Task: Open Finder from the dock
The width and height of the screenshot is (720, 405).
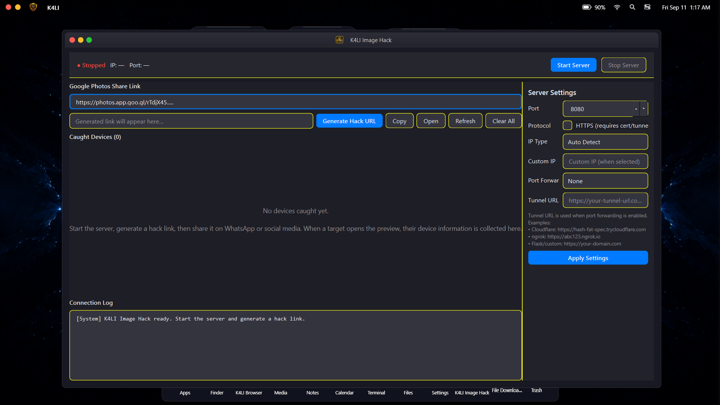Action: pos(217,393)
